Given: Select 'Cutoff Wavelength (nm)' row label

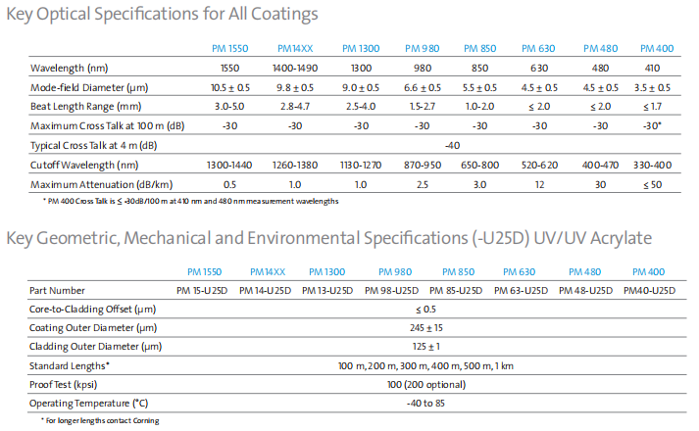Looking at the screenshot, I should 84,166.
